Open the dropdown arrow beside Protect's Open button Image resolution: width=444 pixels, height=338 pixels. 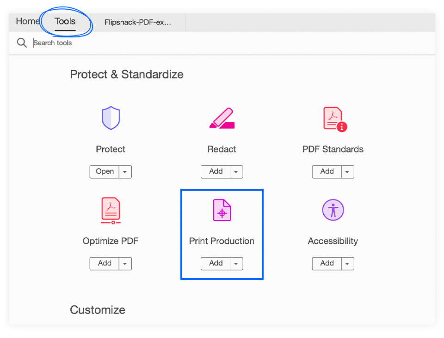coord(125,172)
